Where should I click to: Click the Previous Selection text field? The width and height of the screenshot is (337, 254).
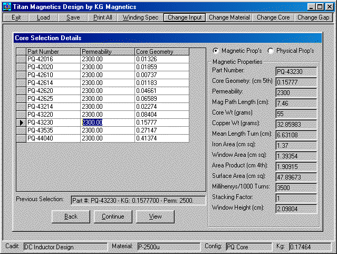coord(138,201)
